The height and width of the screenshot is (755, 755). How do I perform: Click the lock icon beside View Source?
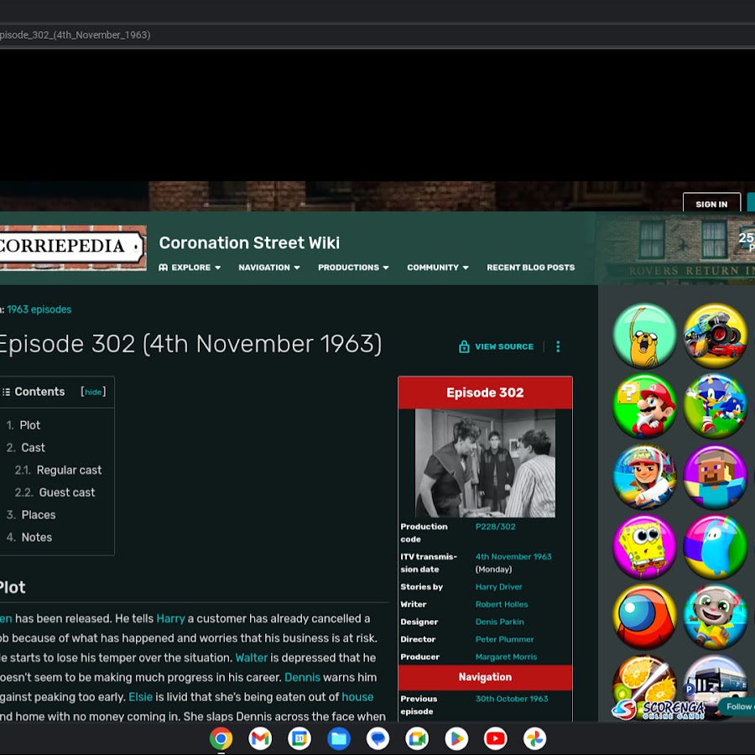[x=464, y=346]
